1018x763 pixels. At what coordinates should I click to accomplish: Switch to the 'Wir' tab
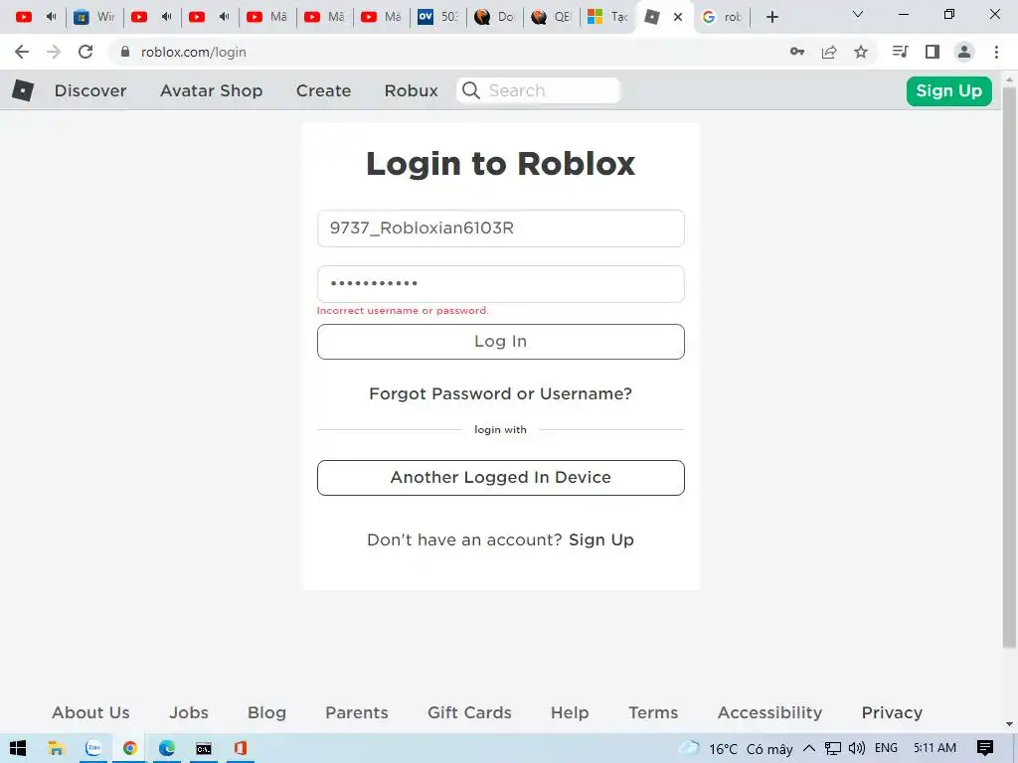click(94, 17)
